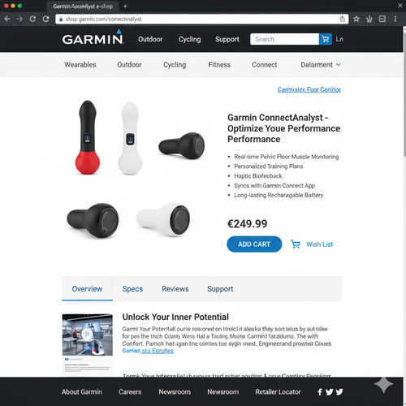Open the Reviews tab
The image size is (406, 406).
[175, 289]
